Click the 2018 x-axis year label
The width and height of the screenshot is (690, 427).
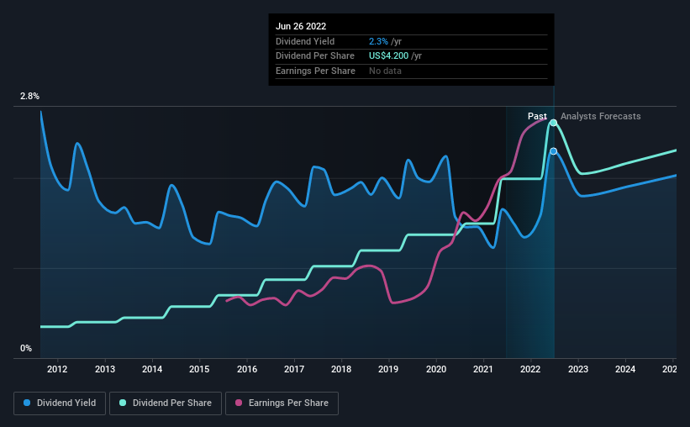(341, 369)
